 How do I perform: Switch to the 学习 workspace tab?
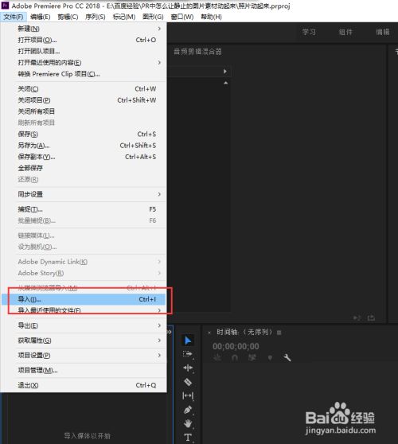pos(309,33)
